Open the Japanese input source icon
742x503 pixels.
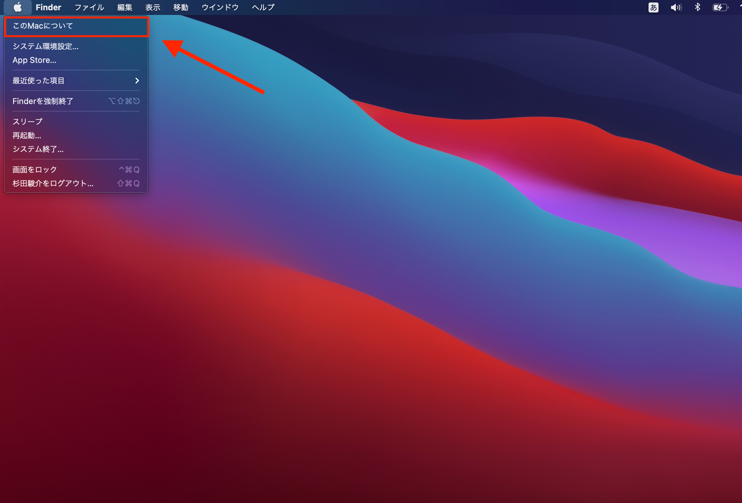653,7
